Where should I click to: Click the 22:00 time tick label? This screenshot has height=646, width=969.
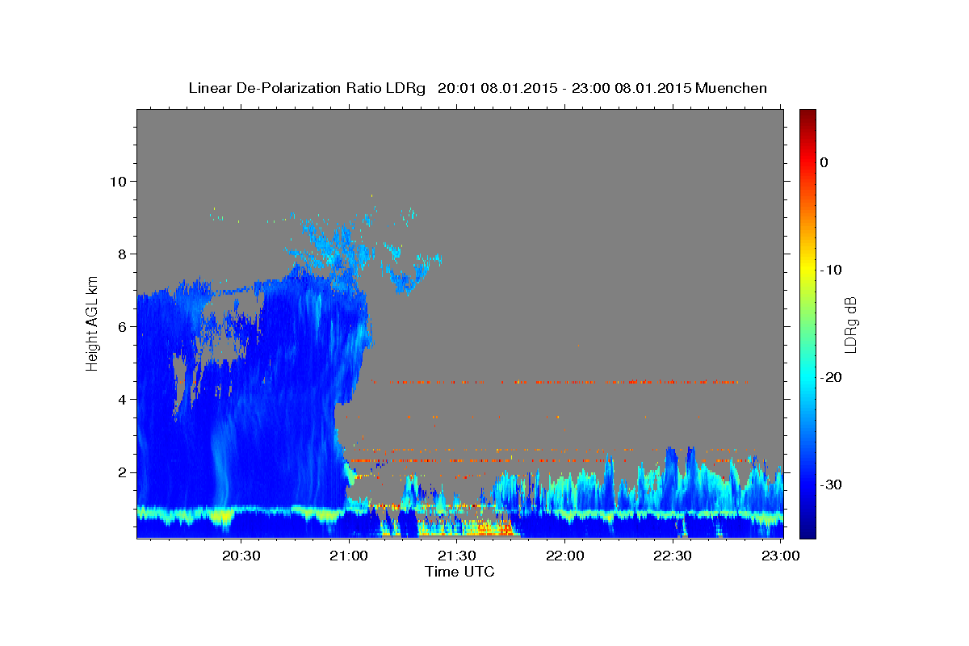click(x=565, y=556)
